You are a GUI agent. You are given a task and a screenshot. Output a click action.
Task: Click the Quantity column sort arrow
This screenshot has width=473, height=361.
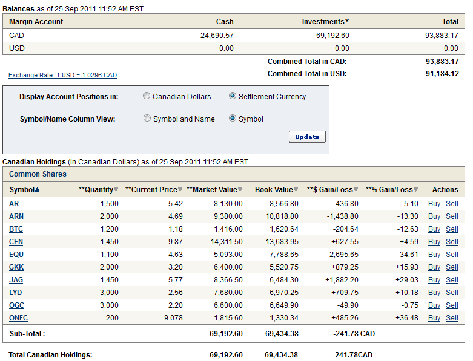coord(116,190)
